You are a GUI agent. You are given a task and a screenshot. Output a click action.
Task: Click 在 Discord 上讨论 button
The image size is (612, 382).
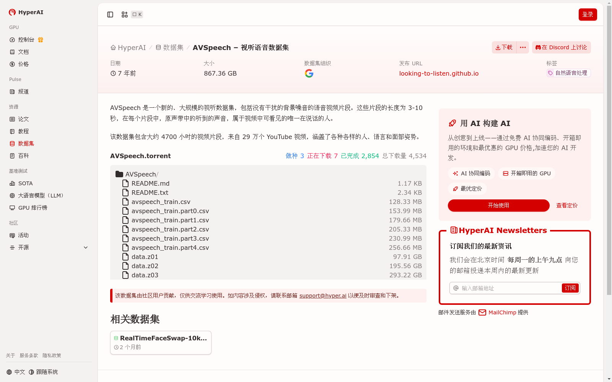[561, 47]
